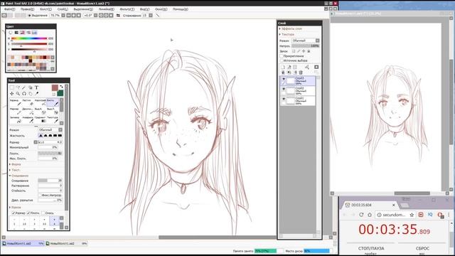Switch to color wheel mode icon
The image size is (455, 256).
pyautogui.click(x=11, y=33)
